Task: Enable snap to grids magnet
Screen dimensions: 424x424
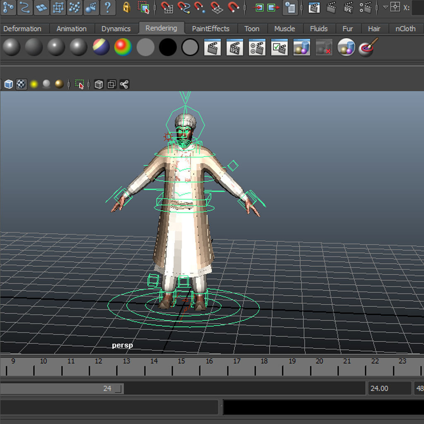Action: [167, 7]
